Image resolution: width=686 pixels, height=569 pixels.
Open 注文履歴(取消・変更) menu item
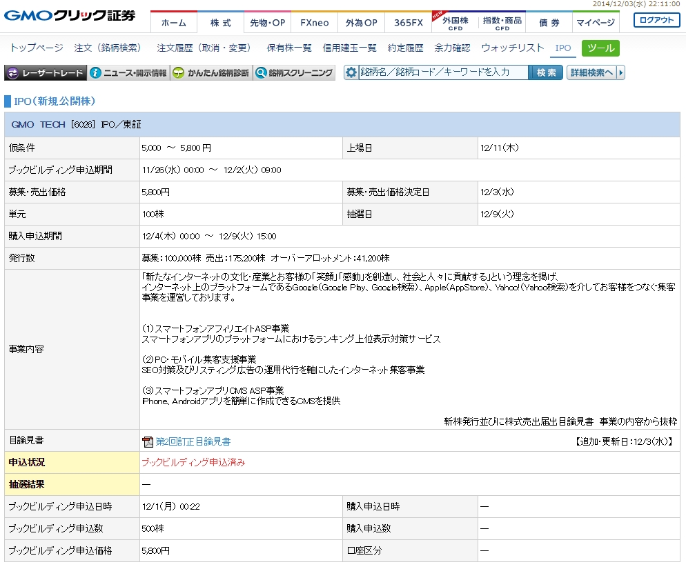pos(204,48)
